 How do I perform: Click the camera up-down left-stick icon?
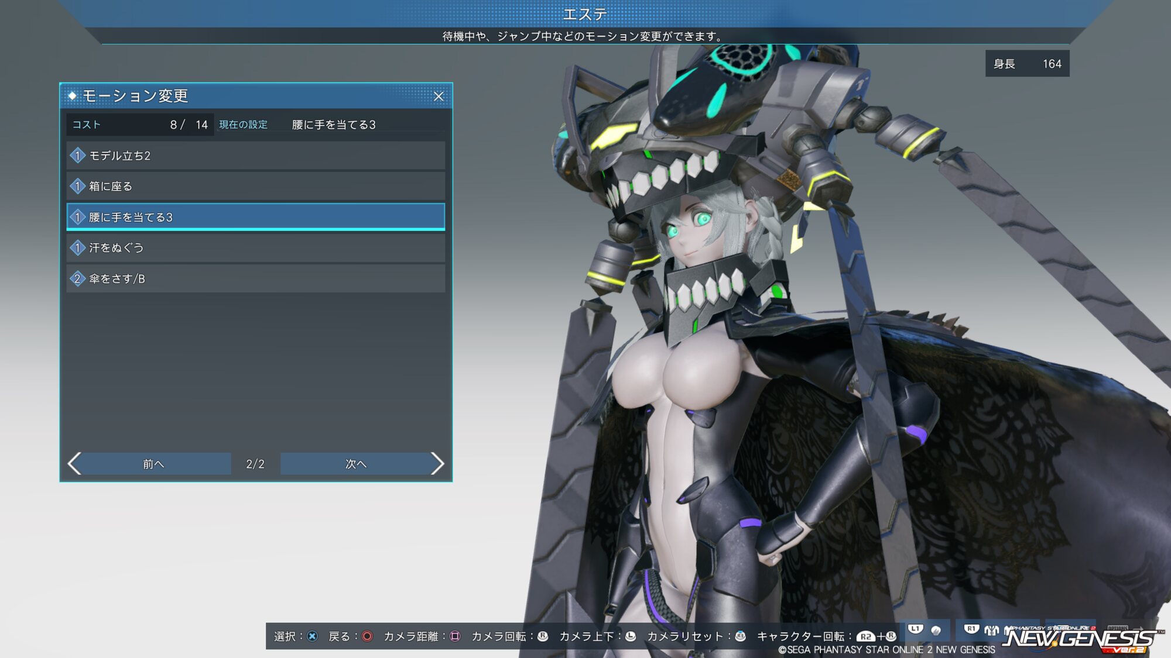(x=631, y=636)
